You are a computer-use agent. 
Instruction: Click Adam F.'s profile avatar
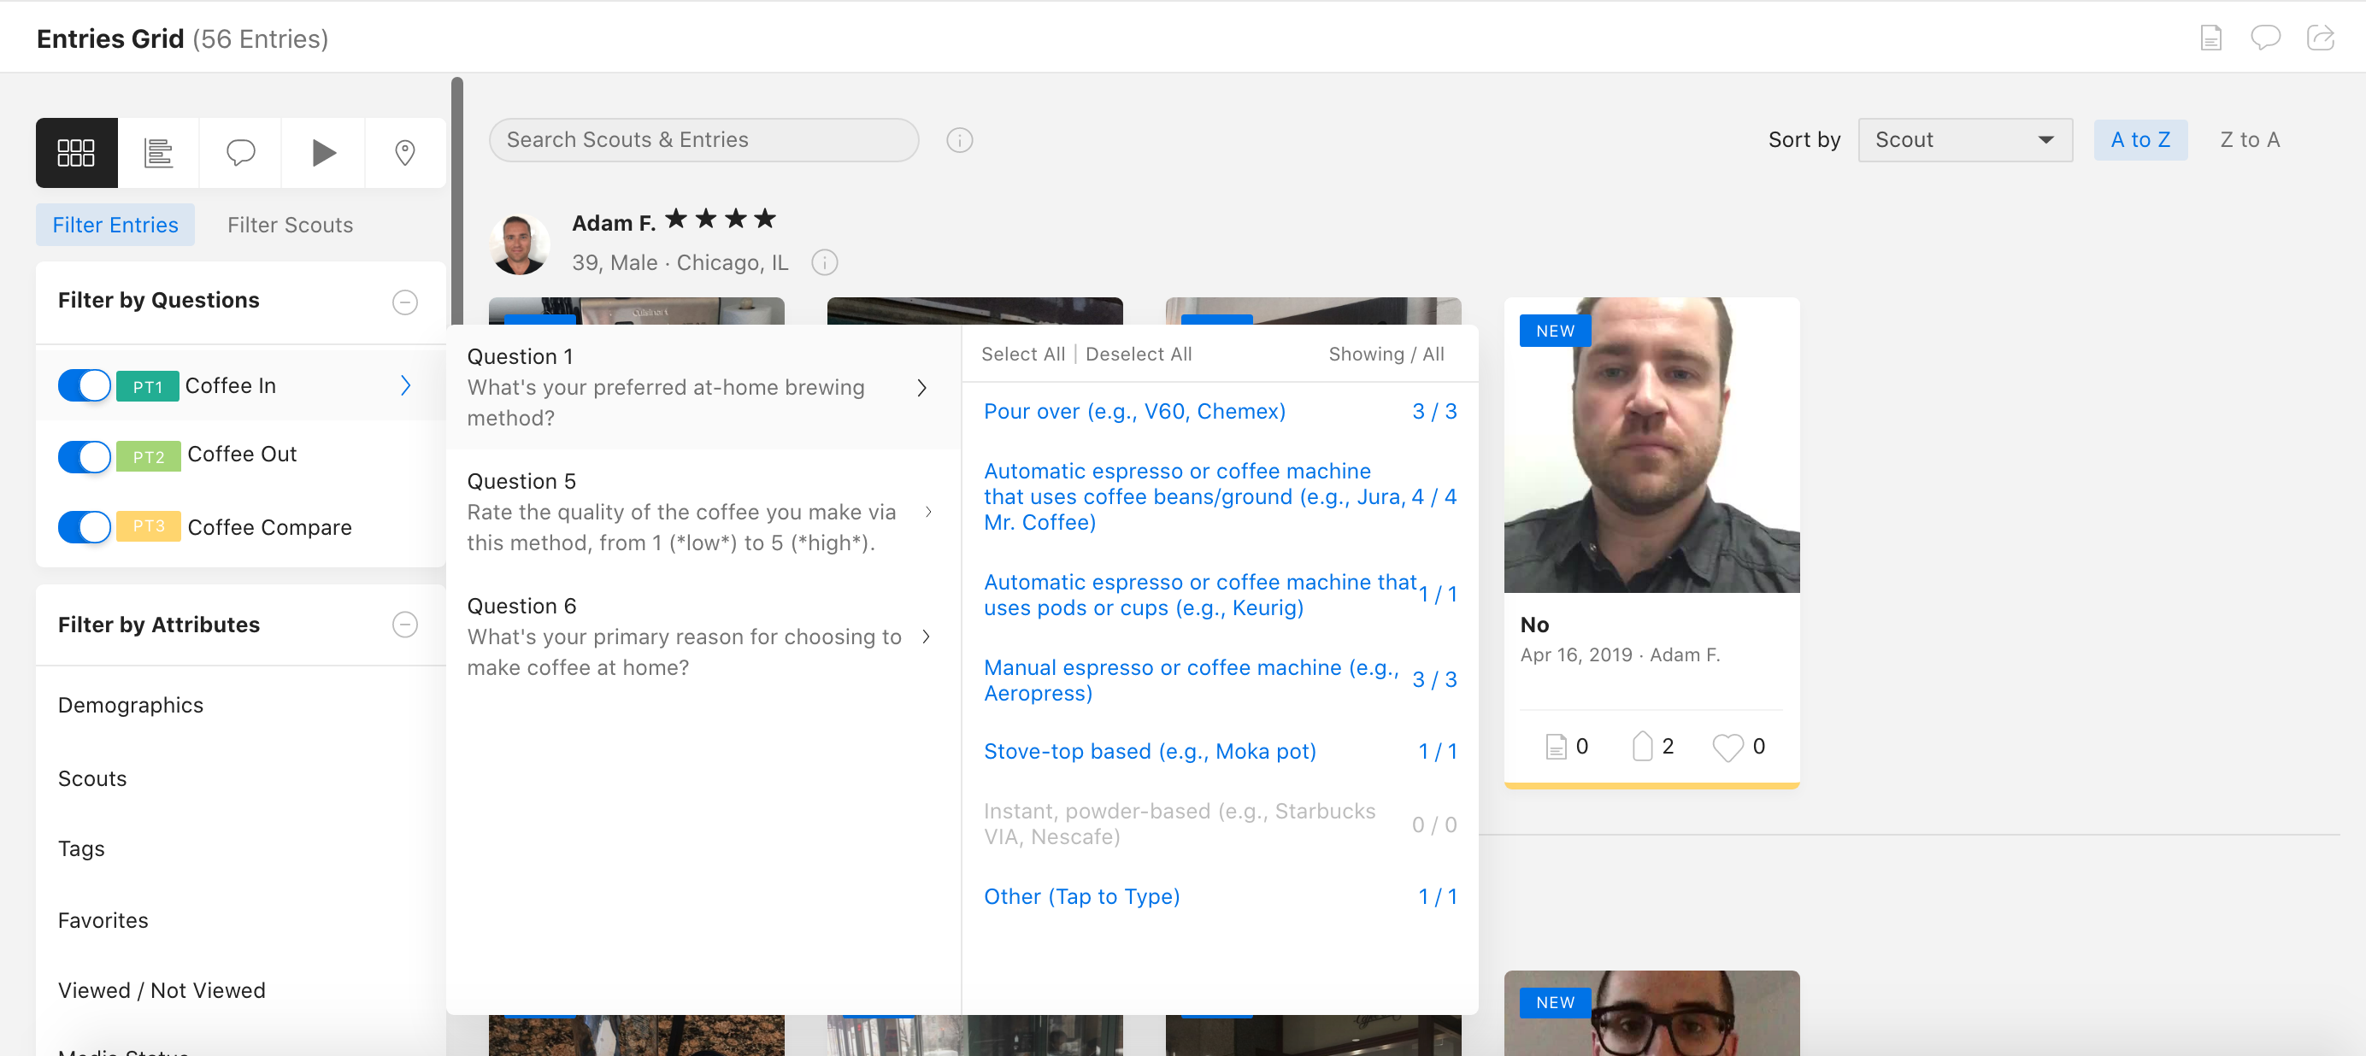(x=519, y=245)
